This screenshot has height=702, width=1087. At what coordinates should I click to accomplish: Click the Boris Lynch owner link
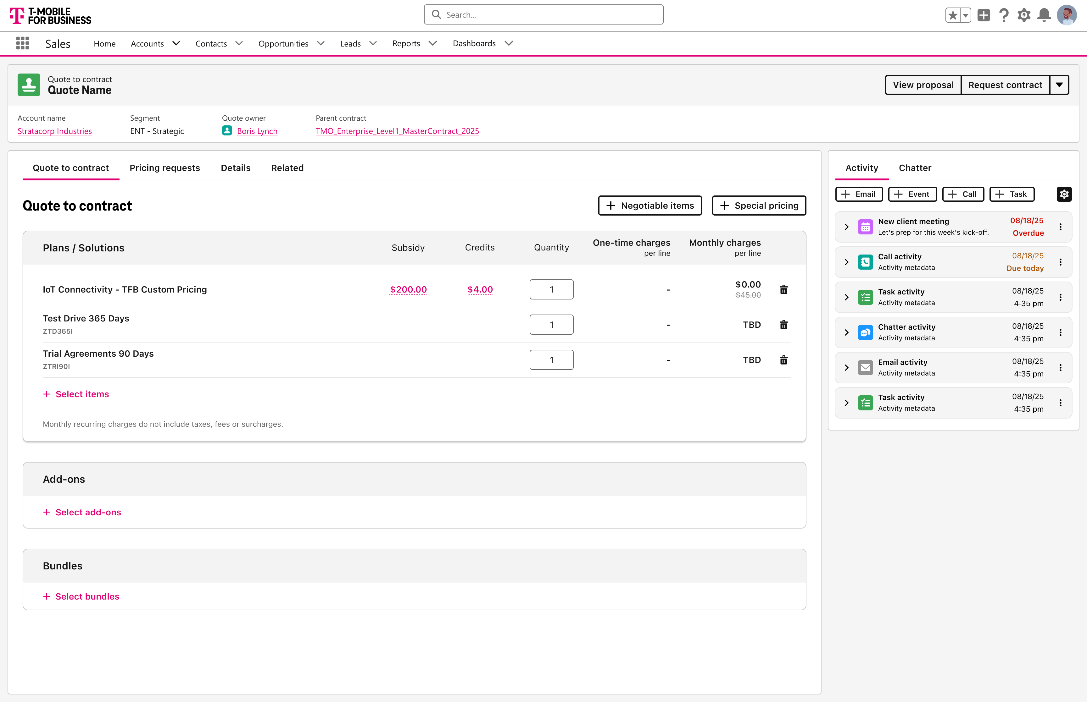tap(257, 131)
